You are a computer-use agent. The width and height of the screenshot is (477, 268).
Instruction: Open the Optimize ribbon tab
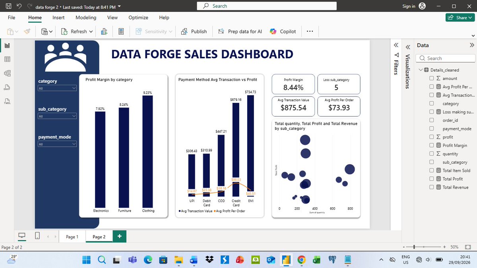pyautogui.click(x=138, y=17)
